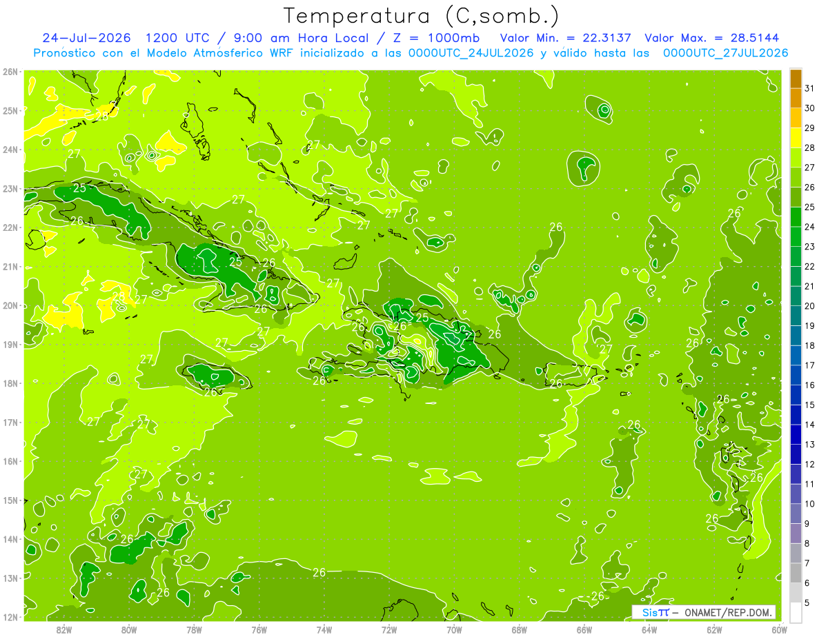
Task: Click the "70W" longitude axis label
Action: click(x=454, y=629)
